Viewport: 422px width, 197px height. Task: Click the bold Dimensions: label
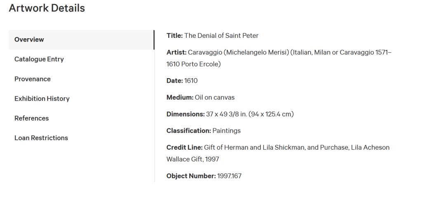click(185, 114)
